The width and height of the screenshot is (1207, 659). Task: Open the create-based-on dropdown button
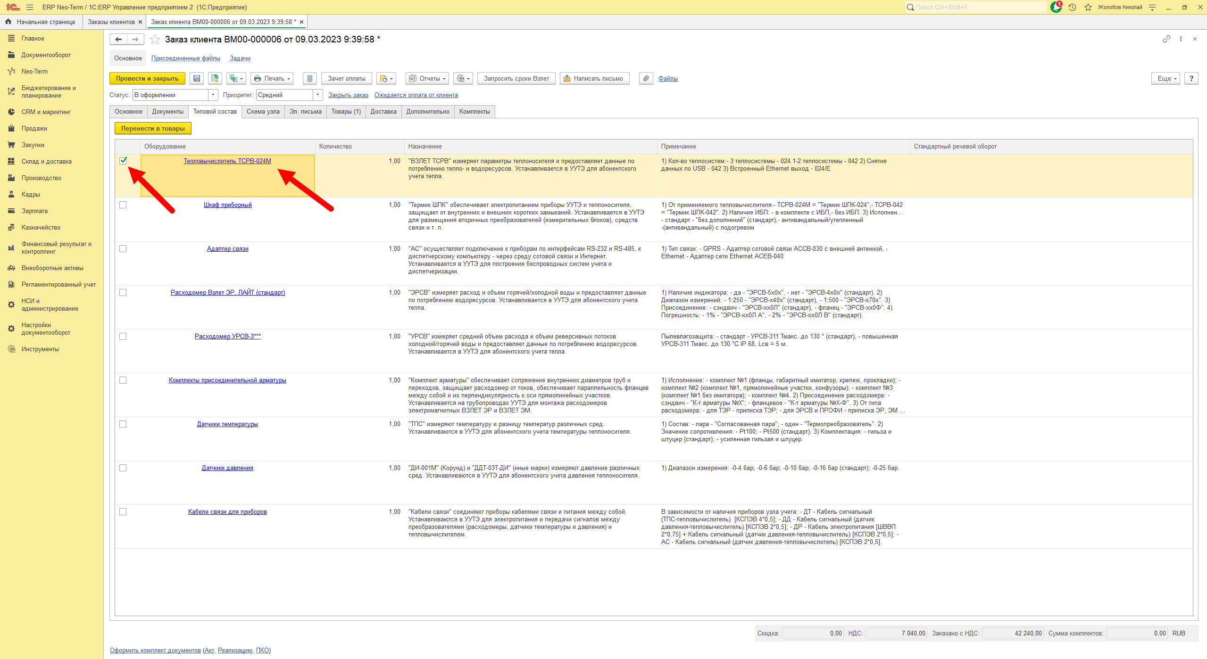point(236,78)
